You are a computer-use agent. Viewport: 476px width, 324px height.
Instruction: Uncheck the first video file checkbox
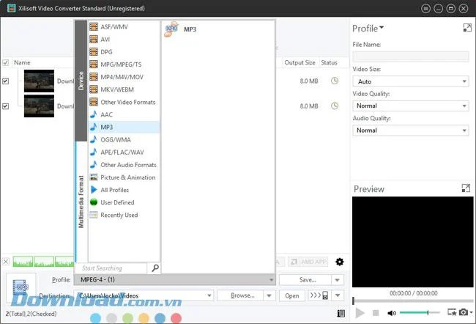pyautogui.click(x=5, y=81)
